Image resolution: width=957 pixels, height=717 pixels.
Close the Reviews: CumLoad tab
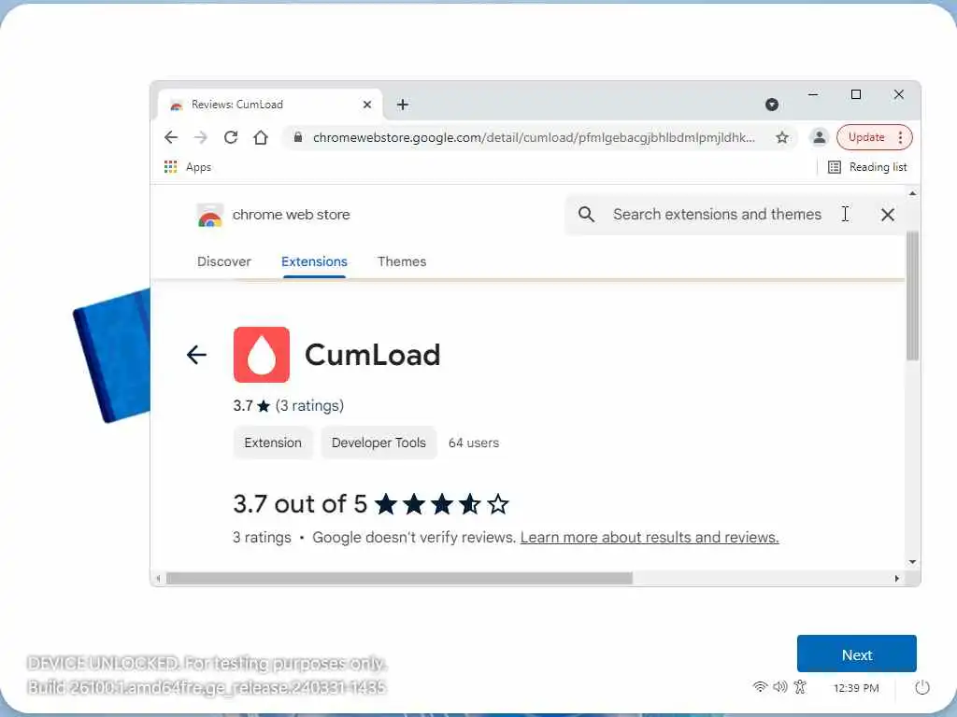click(366, 105)
